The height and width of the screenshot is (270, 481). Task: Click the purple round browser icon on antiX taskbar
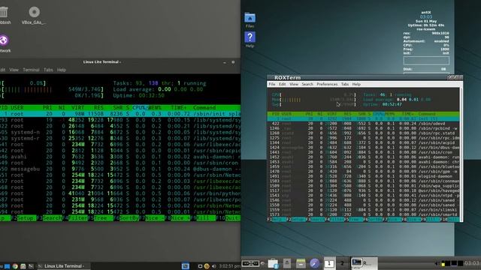coord(314,263)
